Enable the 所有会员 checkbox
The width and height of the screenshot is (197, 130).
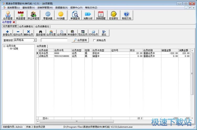pyautogui.click(x=95, y=40)
